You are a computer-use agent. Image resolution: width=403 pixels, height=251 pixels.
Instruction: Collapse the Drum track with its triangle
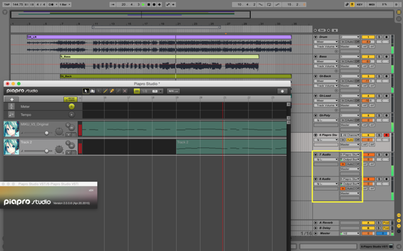click(x=316, y=37)
